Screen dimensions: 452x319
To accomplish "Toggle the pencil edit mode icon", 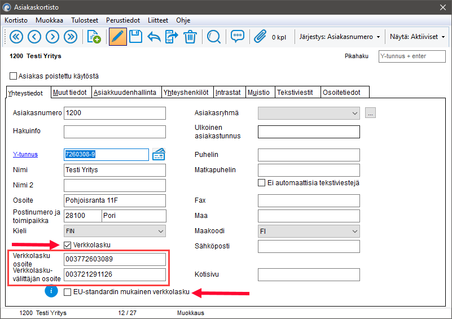I will click(117, 37).
